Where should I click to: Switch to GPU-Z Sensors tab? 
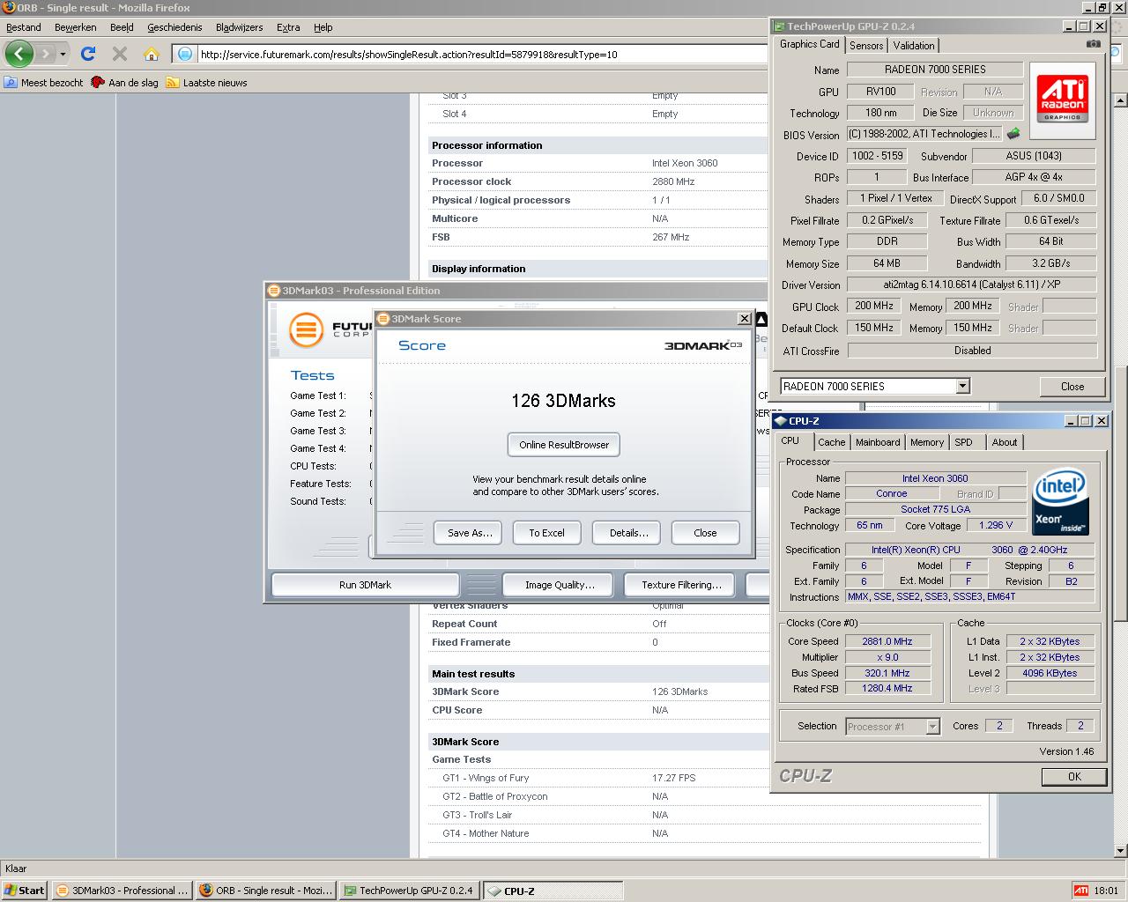(866, 46)
